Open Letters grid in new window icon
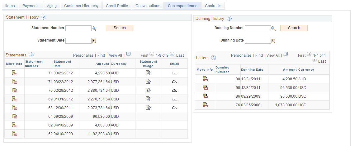Screen dimensions: 355x146 (x=286, y=54)
